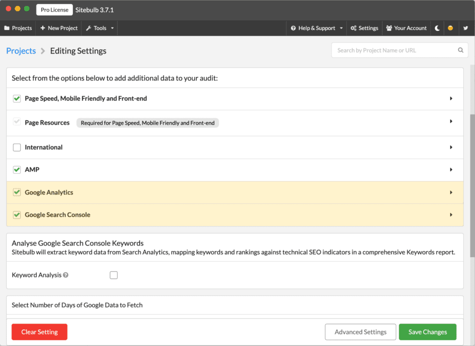Viewport: 475px width, 346px height.
Task: Click 'Select Number of Days of Google Data' heading
Action: [x=77, y=305]
